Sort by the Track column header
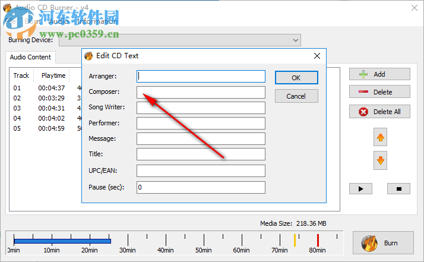This screenshot has width=424, height=262. (x=21, y=75)
